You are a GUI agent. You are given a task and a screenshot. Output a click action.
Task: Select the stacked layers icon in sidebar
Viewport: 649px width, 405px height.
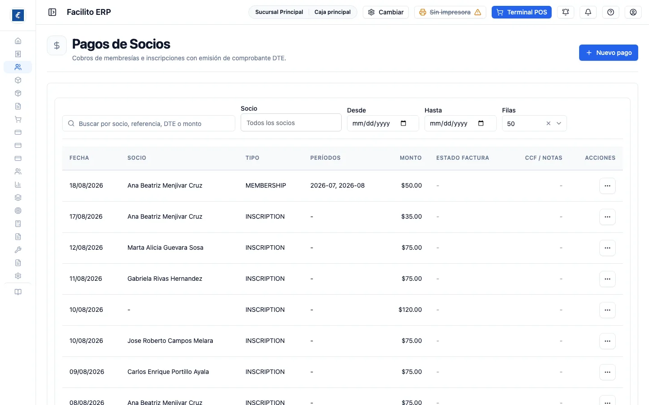(18, 198)
